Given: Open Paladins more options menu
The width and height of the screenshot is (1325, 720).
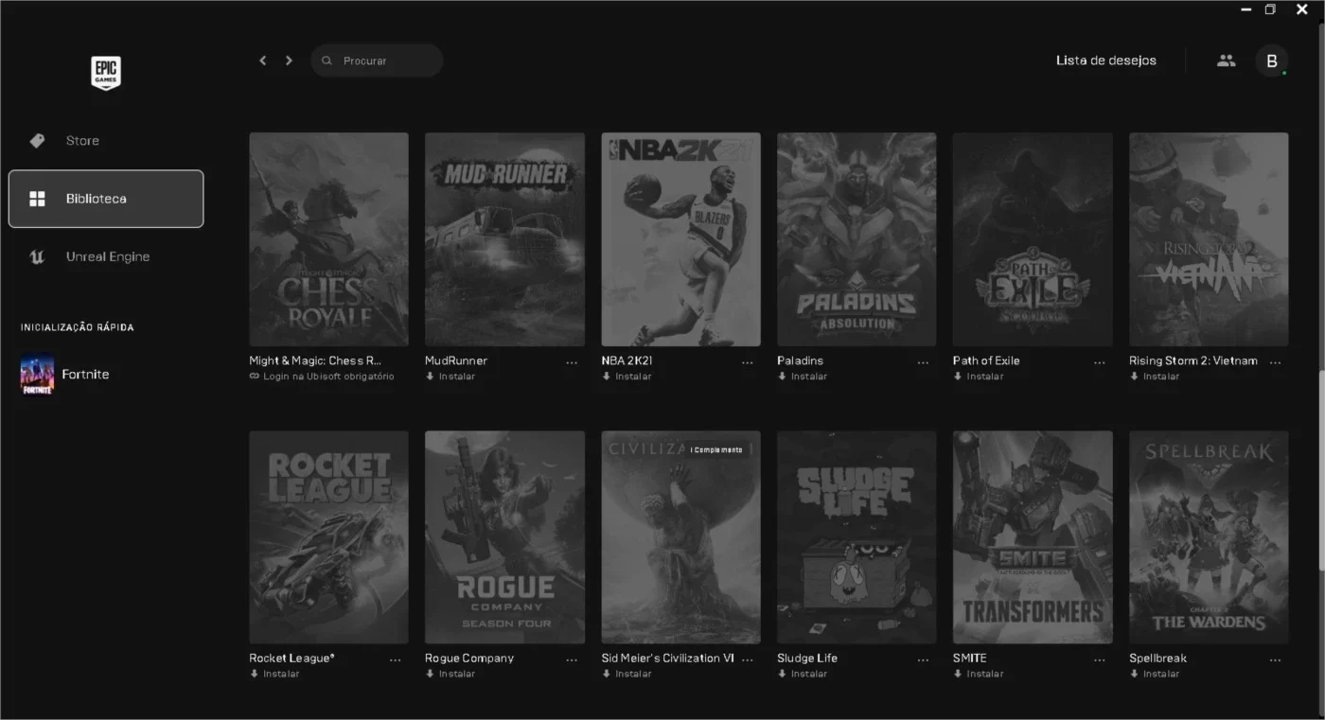Looking at the screenshot, I should click(x=924, y=362).
